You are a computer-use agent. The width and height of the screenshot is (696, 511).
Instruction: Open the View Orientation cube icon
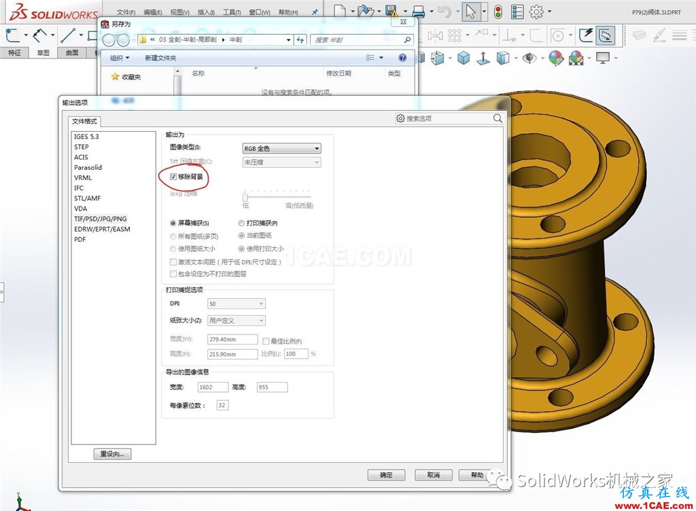(438, 58)
